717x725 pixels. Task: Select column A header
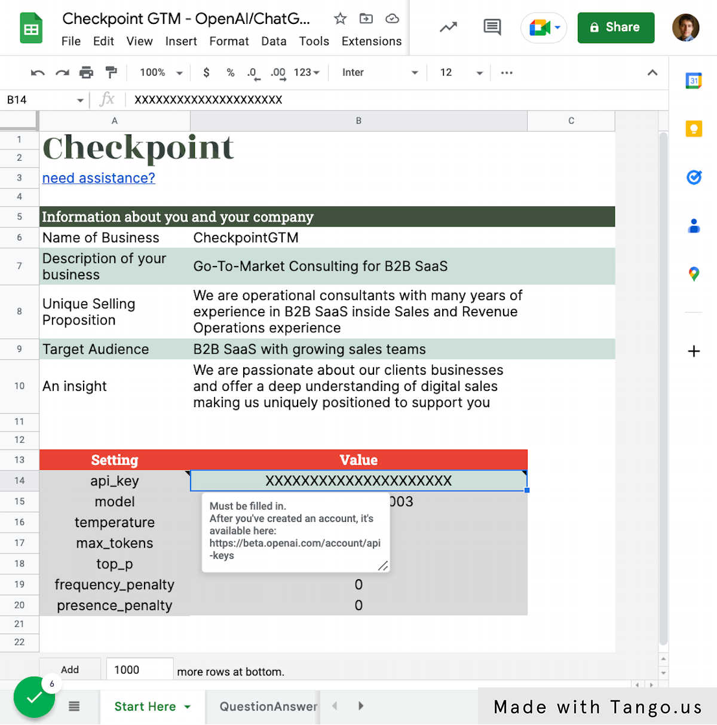click(115, 121)
